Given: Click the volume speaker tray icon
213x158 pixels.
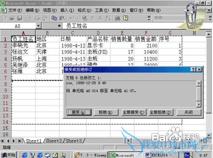Looking at the screenshot, I should pos(192,155).
